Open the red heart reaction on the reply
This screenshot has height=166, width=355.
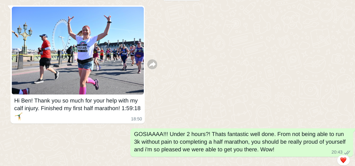(x=343, y=160)
